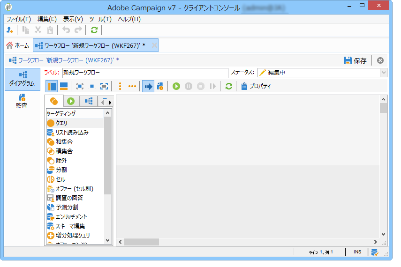Click diagram horizontal scrollbar left arrow
The height and width of the screenshot is (267, 401).
[120, 242]
